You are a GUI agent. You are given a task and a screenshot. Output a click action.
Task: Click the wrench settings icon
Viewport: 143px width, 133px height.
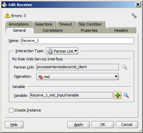(134, 16)
